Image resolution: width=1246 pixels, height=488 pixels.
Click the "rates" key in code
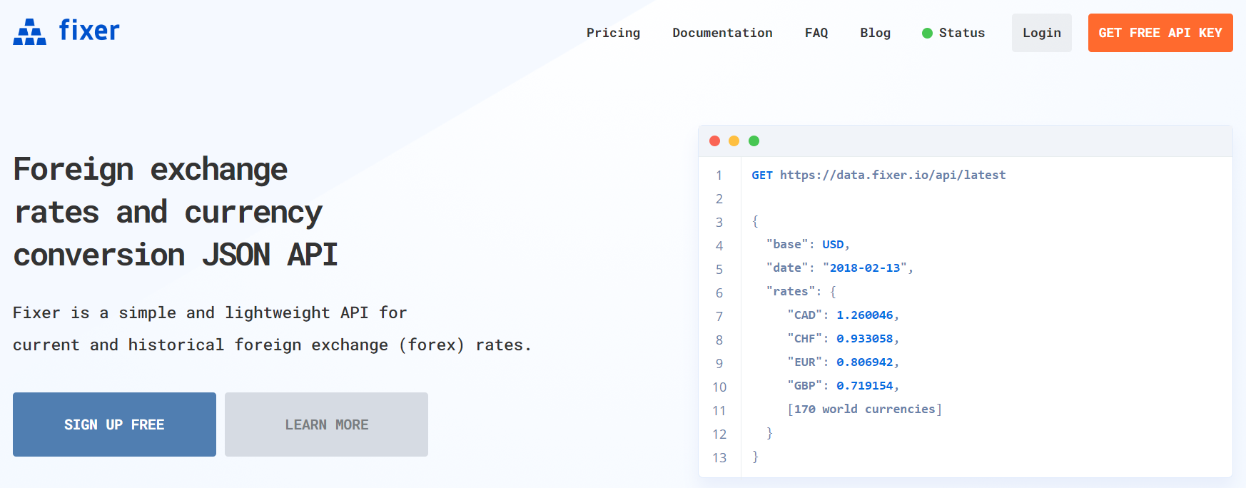pyautogui.click(x=791, y=291)
